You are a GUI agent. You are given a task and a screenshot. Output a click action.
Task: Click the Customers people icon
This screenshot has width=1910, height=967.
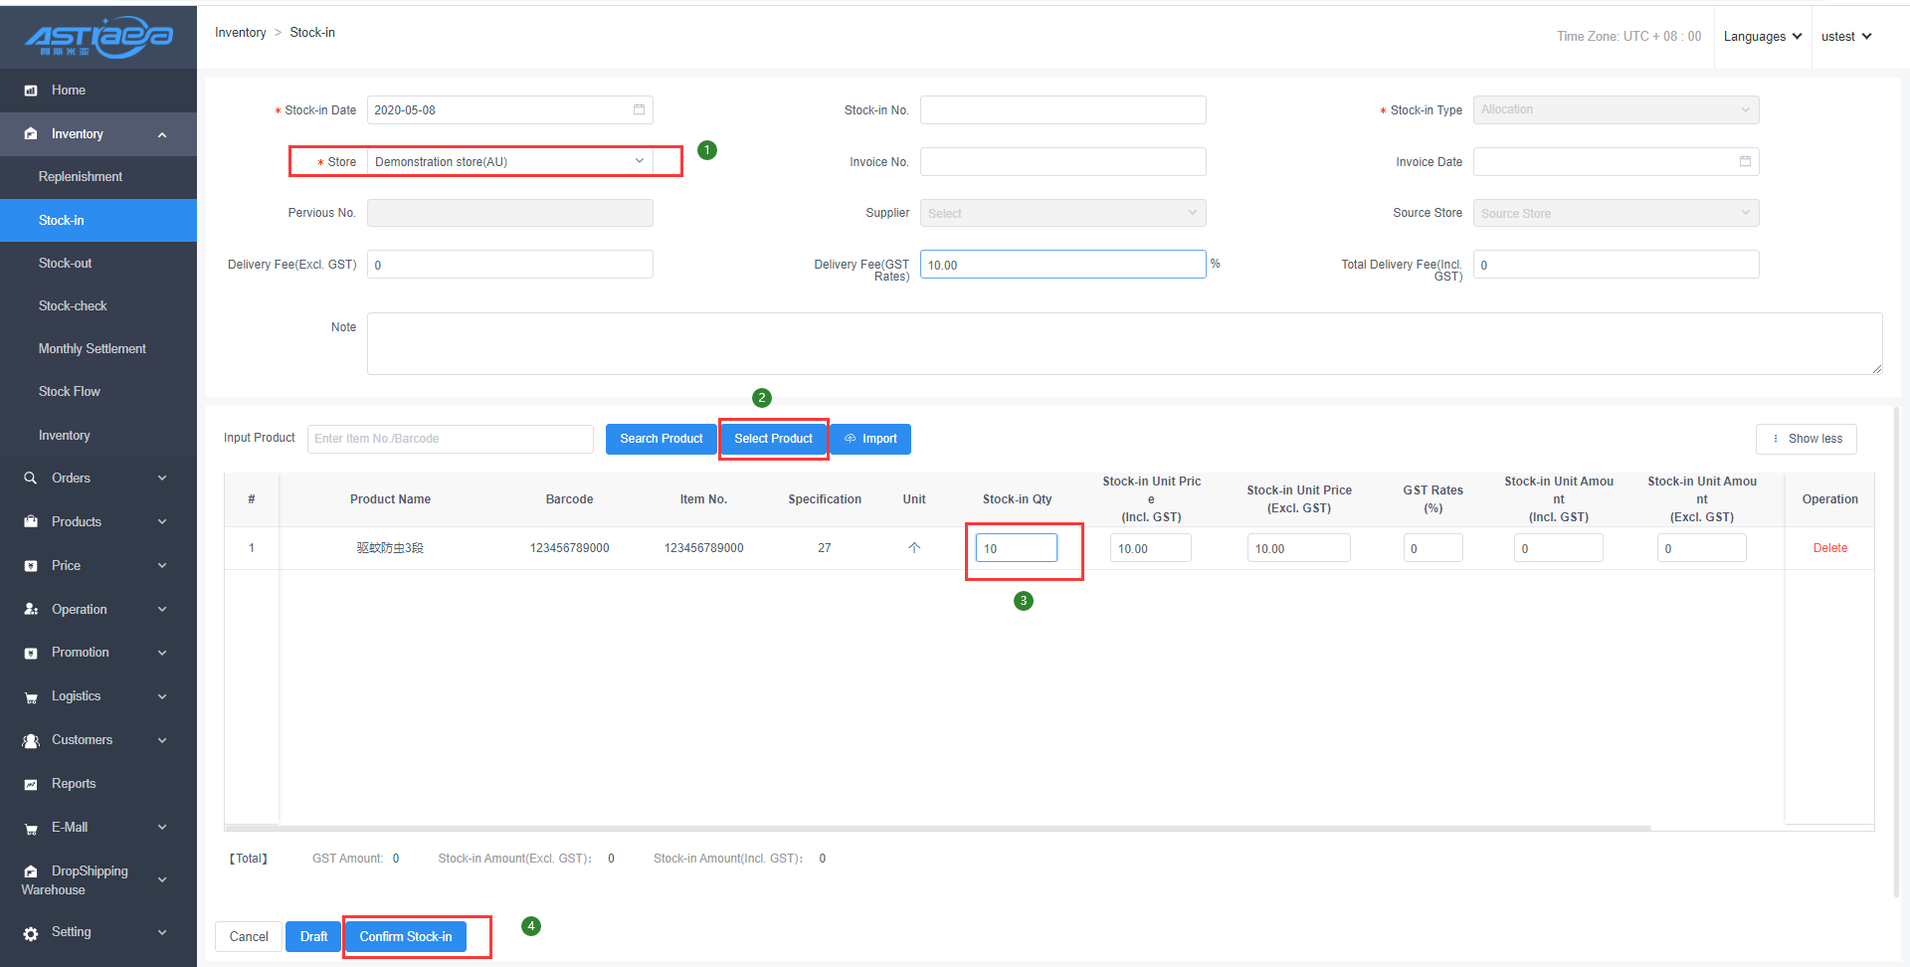31,741
